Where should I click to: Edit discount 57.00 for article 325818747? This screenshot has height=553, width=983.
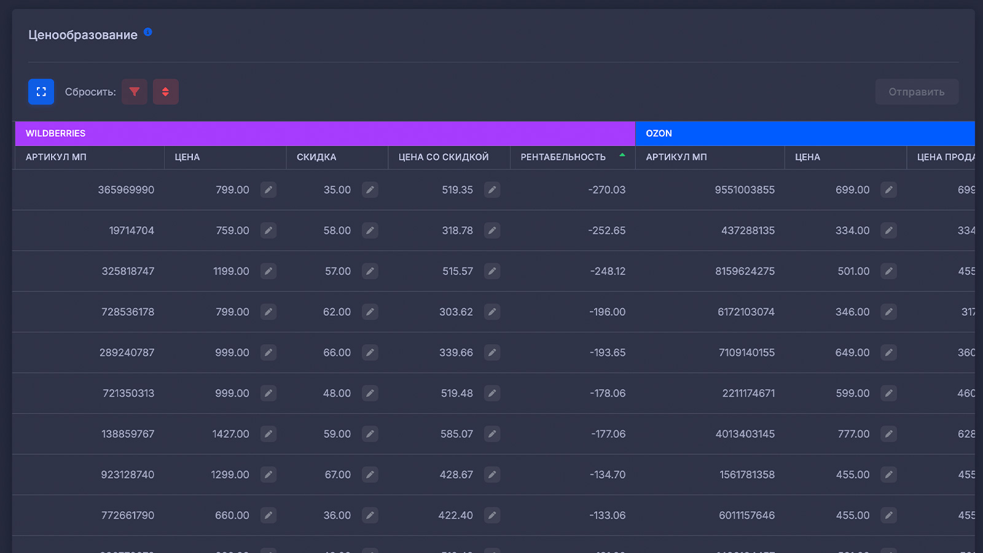(x=370, y=271)
